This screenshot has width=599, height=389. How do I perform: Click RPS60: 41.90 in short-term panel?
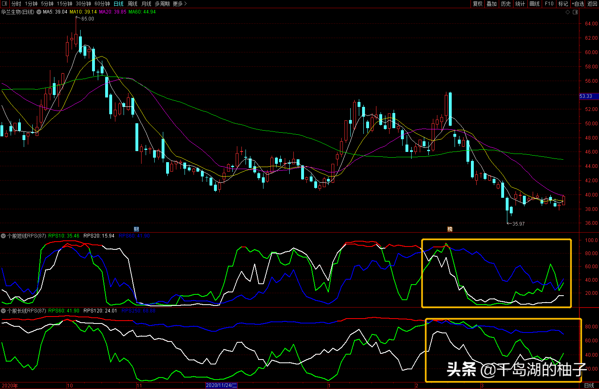point(134,236)
